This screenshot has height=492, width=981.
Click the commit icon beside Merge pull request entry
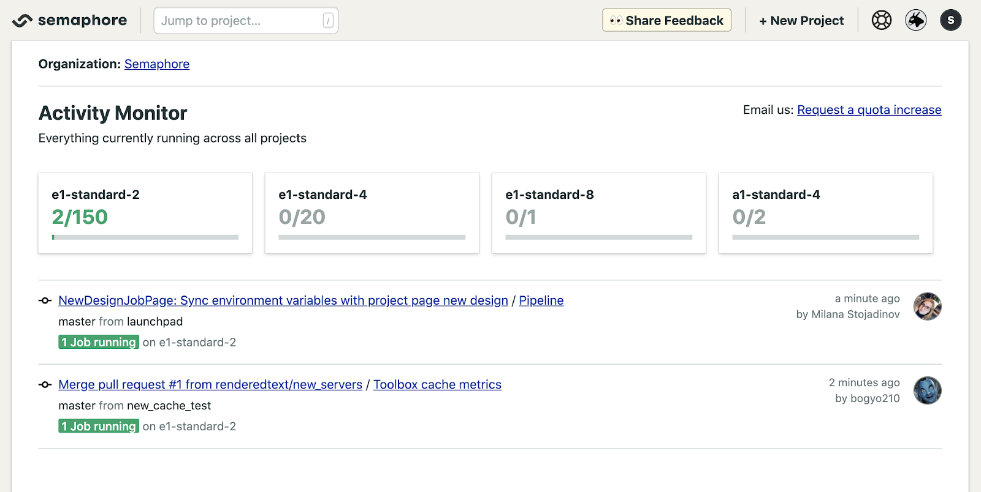tap(45, 385)
